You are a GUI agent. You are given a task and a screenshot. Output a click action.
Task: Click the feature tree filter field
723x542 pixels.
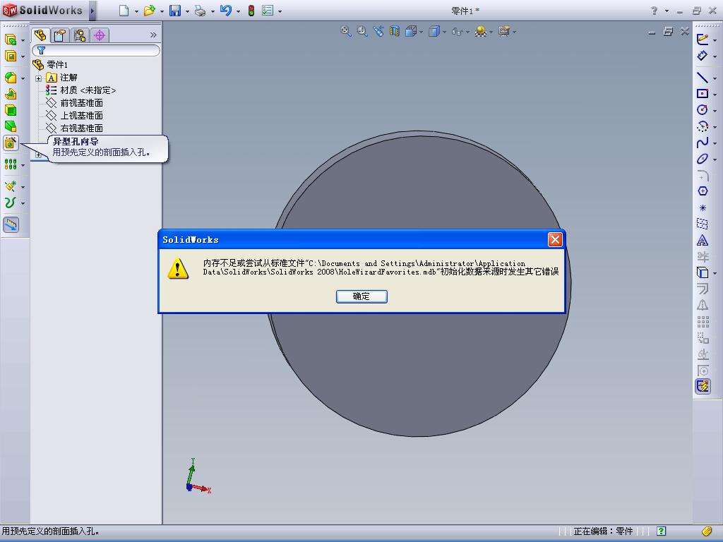point(96,50)
